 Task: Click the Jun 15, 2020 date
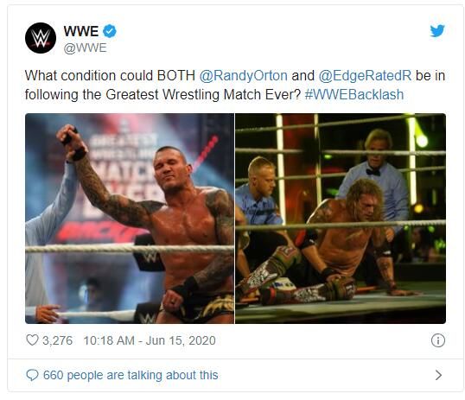pos(181,340)
